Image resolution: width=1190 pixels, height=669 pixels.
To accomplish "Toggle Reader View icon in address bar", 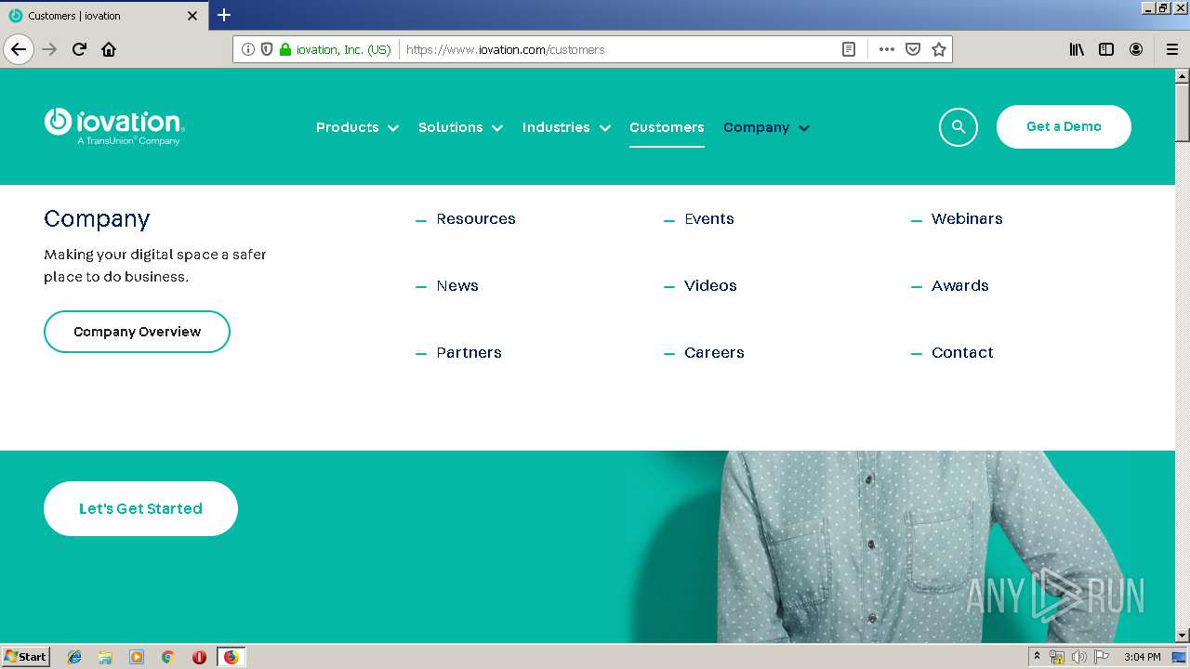I will (x=849, y=49).
